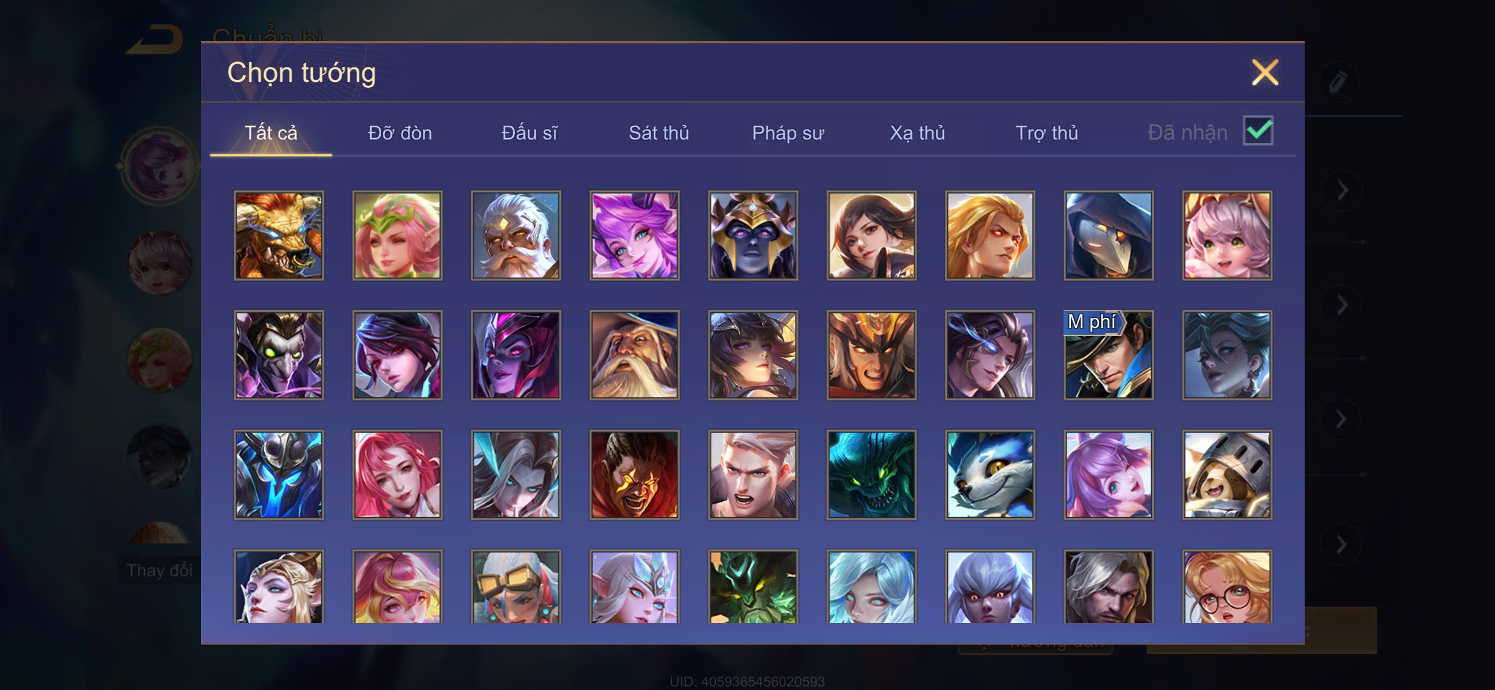Choose the green-eyed dark monster hero
The image size is (1495, 690).
click(872, 474)
